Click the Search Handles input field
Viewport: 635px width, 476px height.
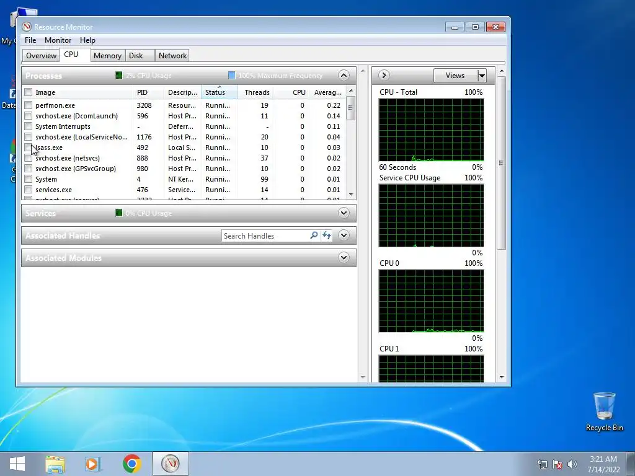pyautogui.click(x=265, y=236)
